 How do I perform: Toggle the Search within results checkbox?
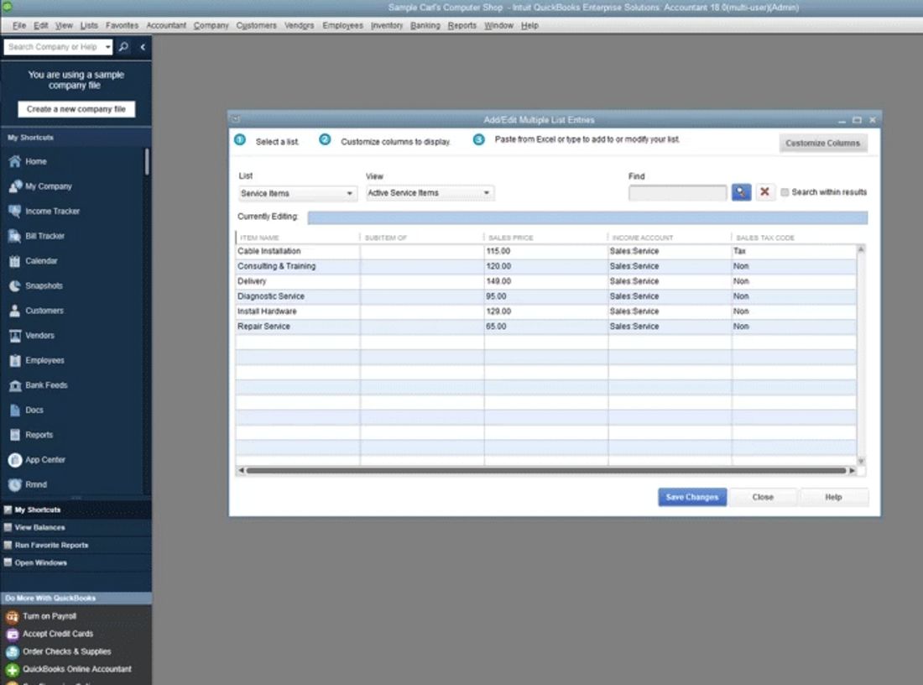coord(785,192)
